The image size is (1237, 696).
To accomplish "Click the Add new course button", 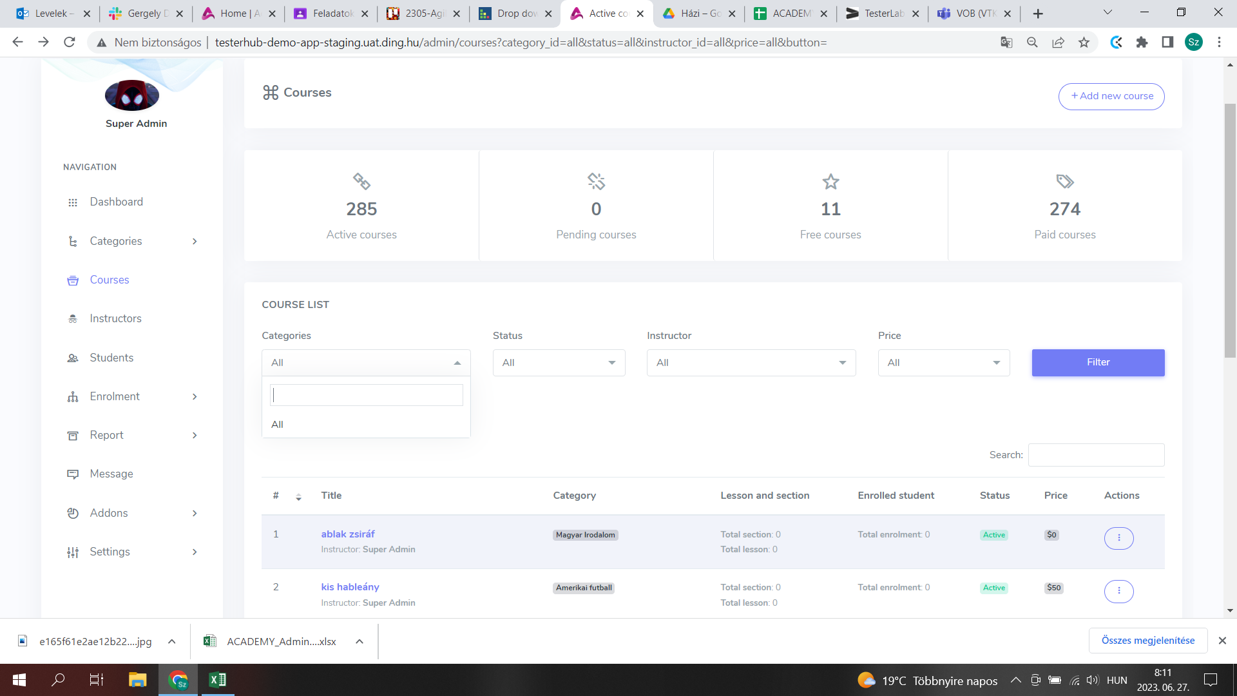I will click(1111, 97).
